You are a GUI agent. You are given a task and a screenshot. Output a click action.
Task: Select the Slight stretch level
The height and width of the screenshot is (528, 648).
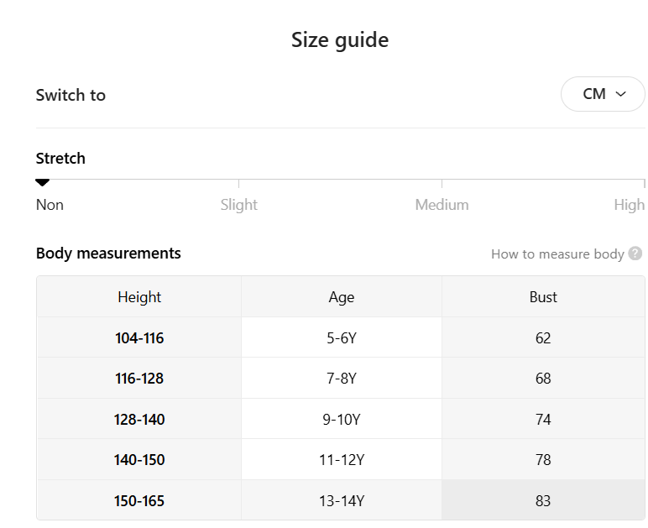tap(239, 205)
